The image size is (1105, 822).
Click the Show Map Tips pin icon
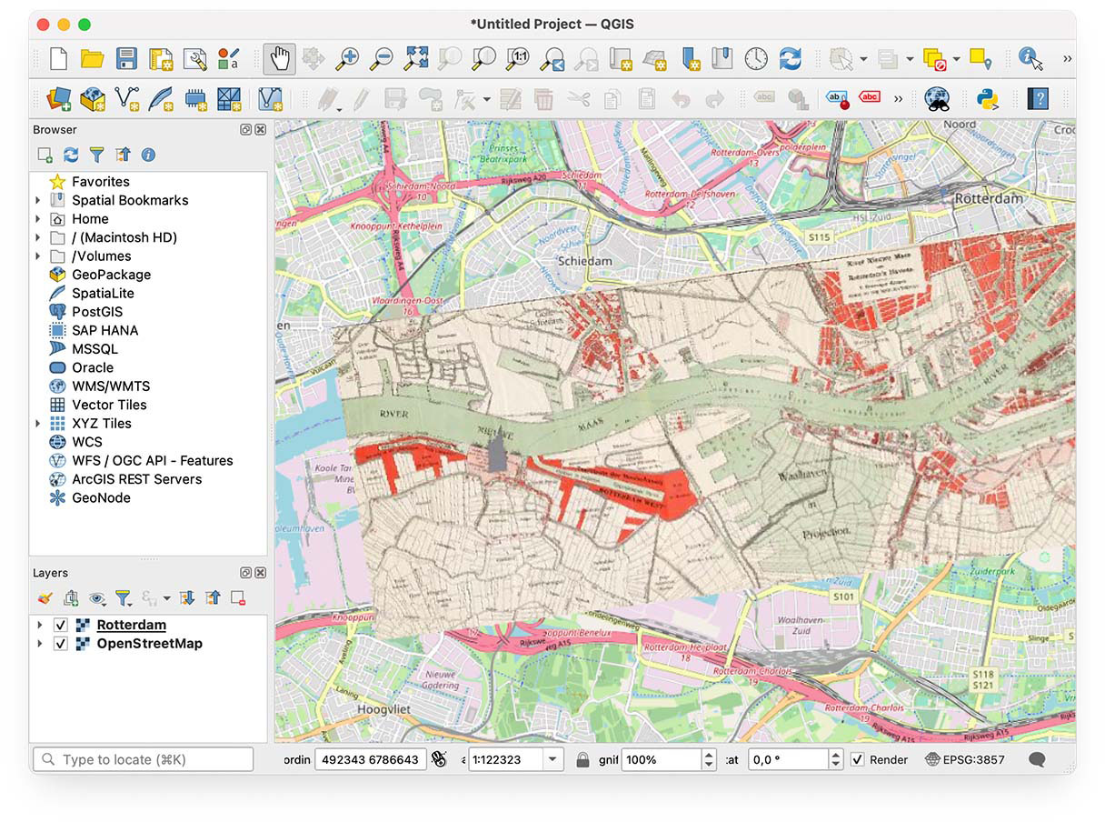981,59
